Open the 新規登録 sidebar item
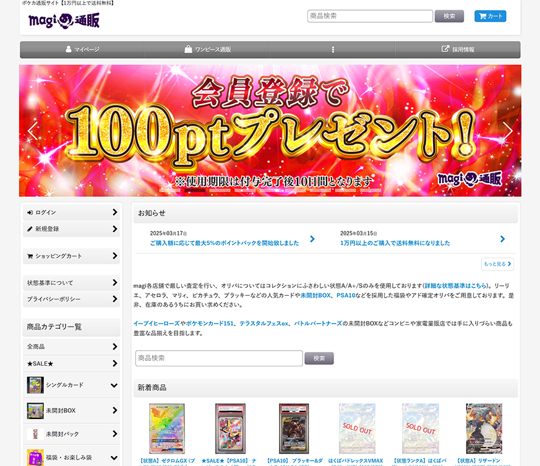Screen dimensions: 540x466 (71, 229)
